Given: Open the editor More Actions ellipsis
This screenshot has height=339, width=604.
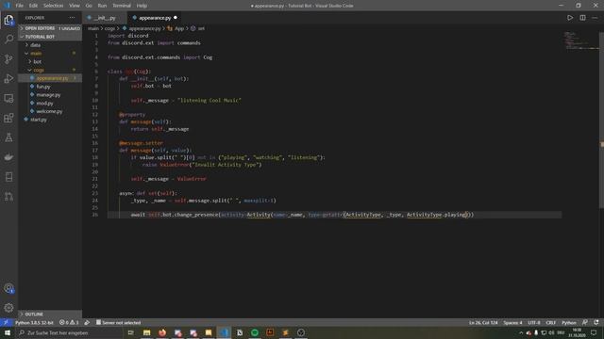Looking at the screenshot, I should [x=595, y=18].
